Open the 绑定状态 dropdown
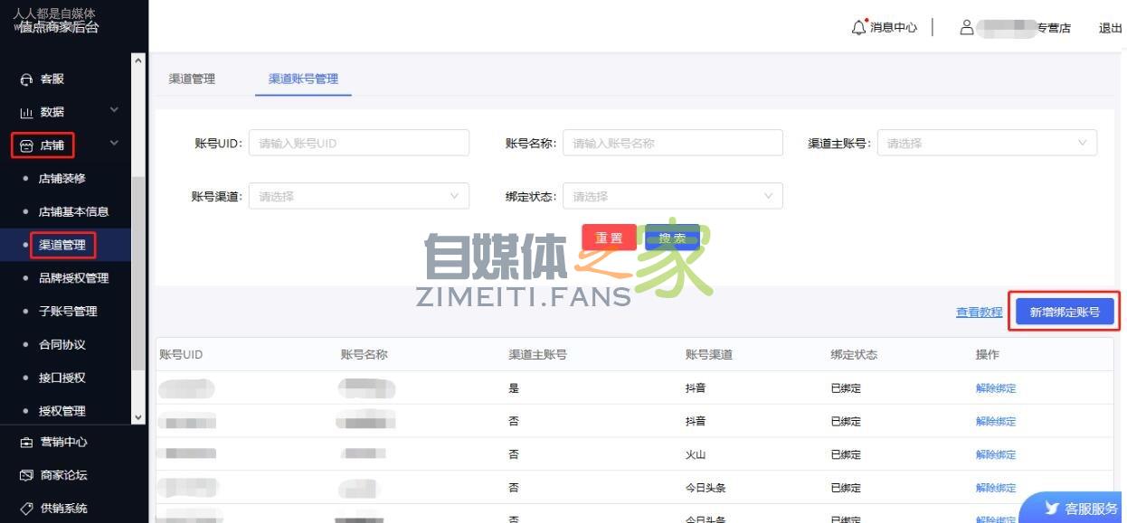 [671, 196]
